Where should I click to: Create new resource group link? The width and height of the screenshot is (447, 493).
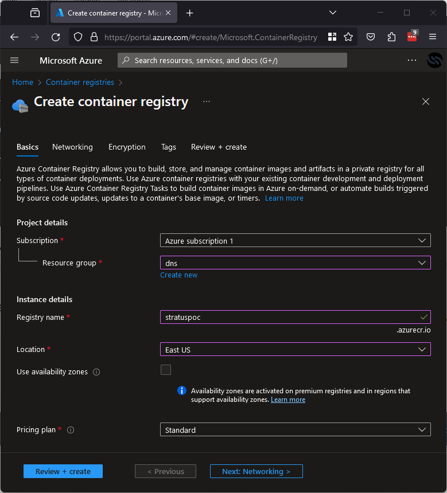pos(179,275)
